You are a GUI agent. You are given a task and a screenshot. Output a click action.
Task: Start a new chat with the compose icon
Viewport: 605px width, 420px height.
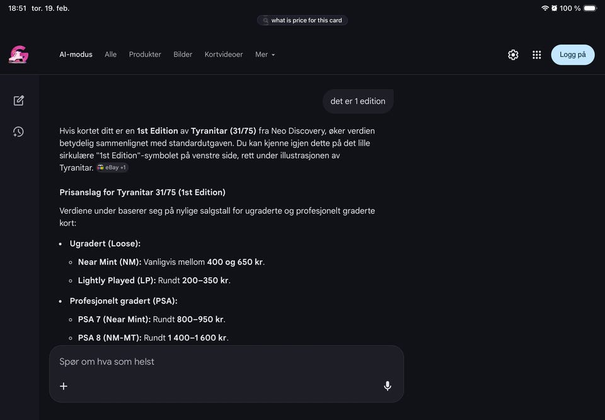tap(18, 100)
